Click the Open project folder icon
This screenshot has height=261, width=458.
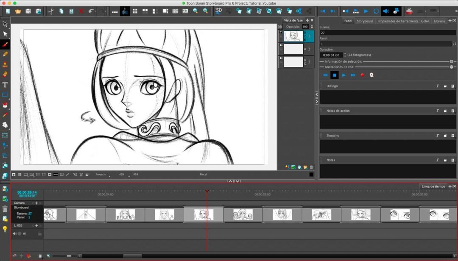coord(18,11)
